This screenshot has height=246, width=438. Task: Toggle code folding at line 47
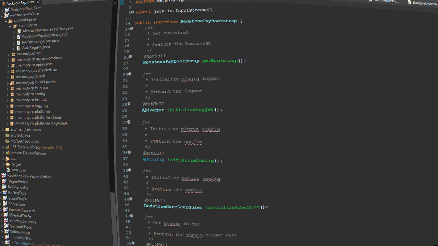(131, 216)
